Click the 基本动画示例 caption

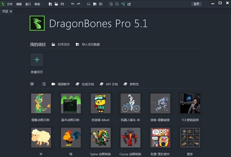click(x=70, y=120)
